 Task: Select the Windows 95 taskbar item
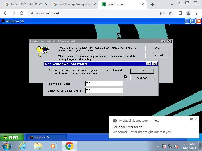[46, 137]
